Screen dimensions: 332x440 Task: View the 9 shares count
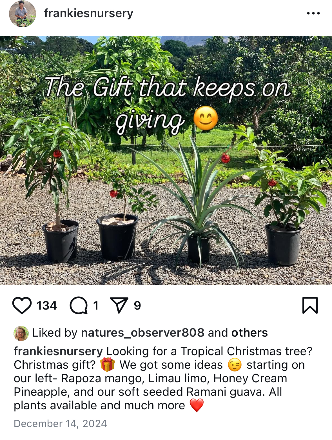[137, 306]
